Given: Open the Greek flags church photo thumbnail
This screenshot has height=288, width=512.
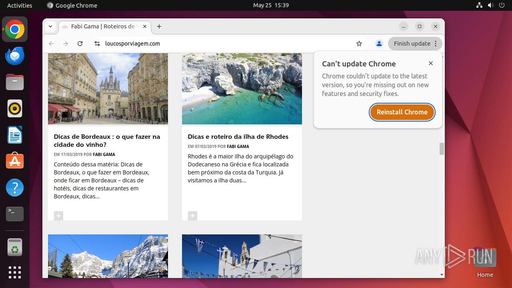Looking at the screenshot, I should 242,256.
